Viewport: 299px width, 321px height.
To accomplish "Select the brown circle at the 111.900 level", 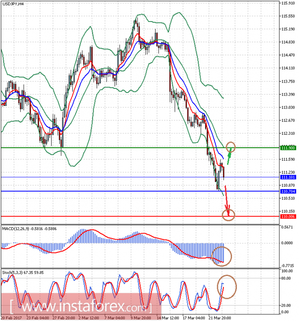I will point(231,146).
